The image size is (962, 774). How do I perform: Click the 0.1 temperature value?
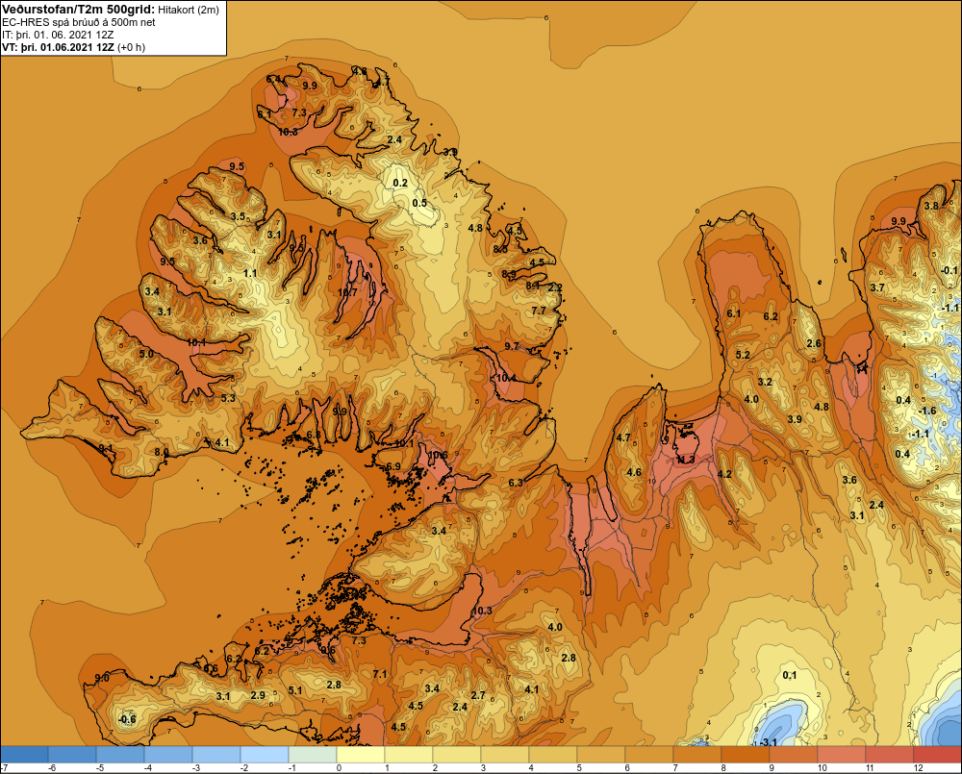790,675
